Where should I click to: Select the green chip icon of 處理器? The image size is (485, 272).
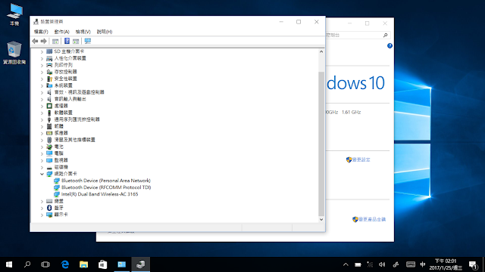[49, 106]
